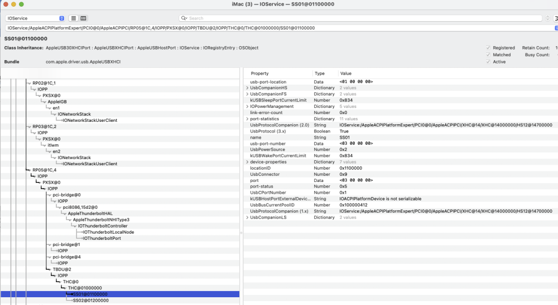Collapse the RP02@1C,1 tree node
Viewport: 558px width, 305px height.
click(x=29, y=83)
